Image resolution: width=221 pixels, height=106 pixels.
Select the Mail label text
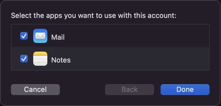(58, 37)
